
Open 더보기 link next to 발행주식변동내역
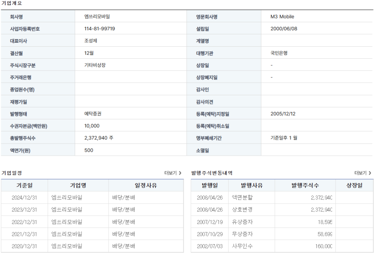coord(363,173)
